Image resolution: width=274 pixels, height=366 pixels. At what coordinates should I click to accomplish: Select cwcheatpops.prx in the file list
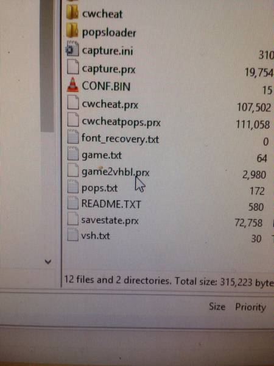coord(121,122)
